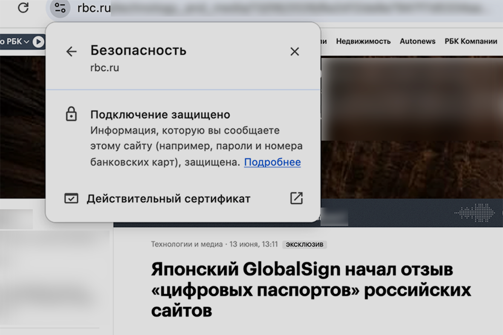Viewport: 503px width, 335px height.
Task: Open the РБК Компании menu item
Action: (x=471, y=41)
